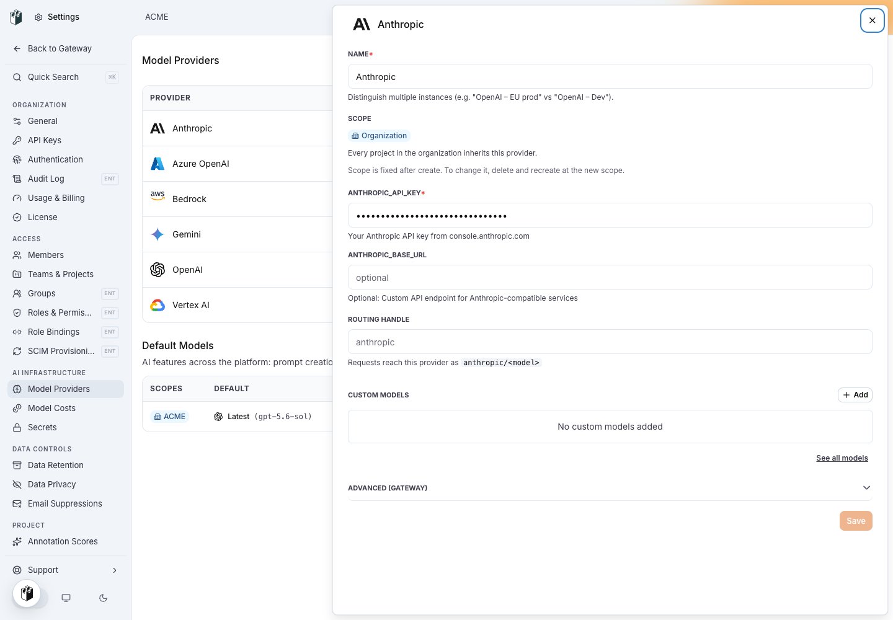Image resolution: width=893 pixels, height=620 pixels.
Task: Open Model Providers settings page
Action: pos(66,389)
